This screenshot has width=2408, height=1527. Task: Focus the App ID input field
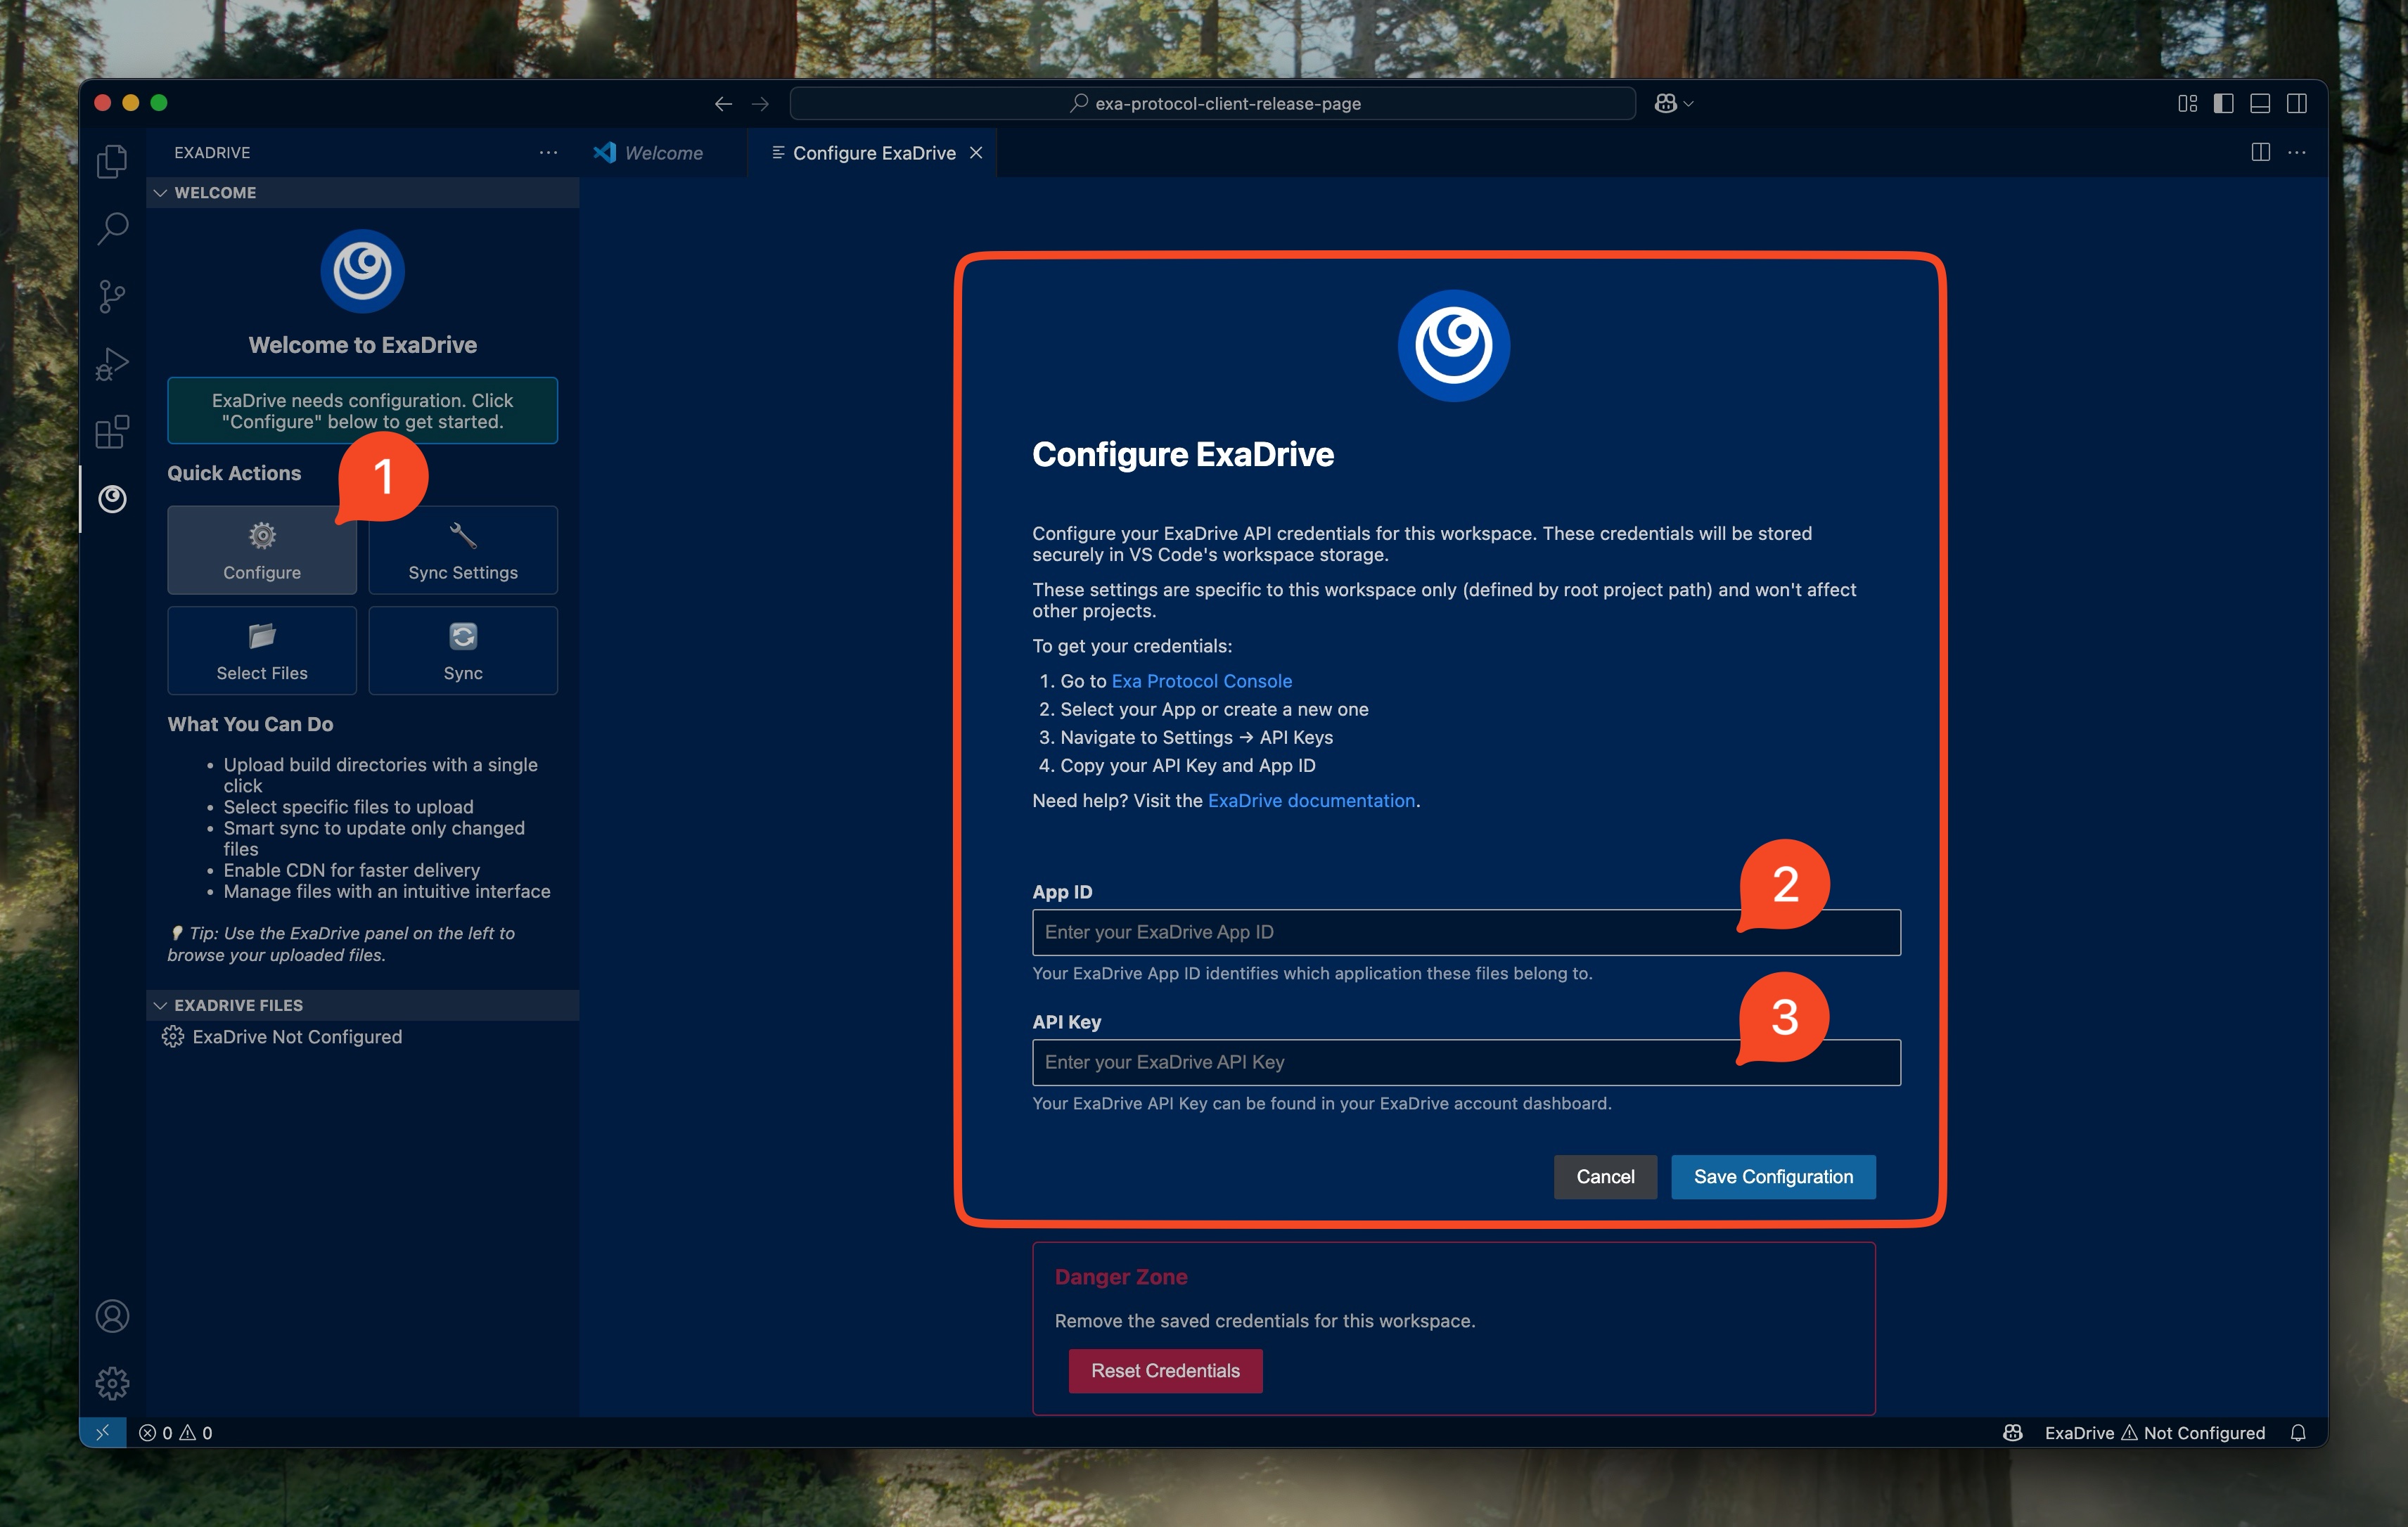[x=1466, y=932]
